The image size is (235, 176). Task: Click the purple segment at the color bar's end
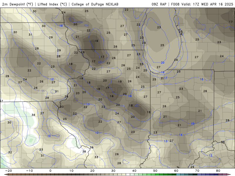coord(224,174)
